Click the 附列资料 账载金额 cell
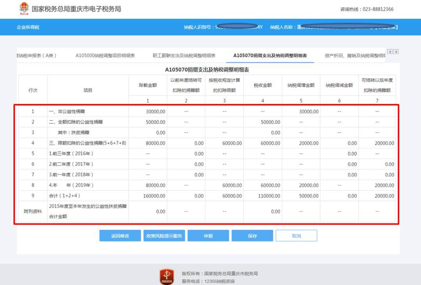Image resolution: width=421 pixels, height=285 pixels. (148, 212)
